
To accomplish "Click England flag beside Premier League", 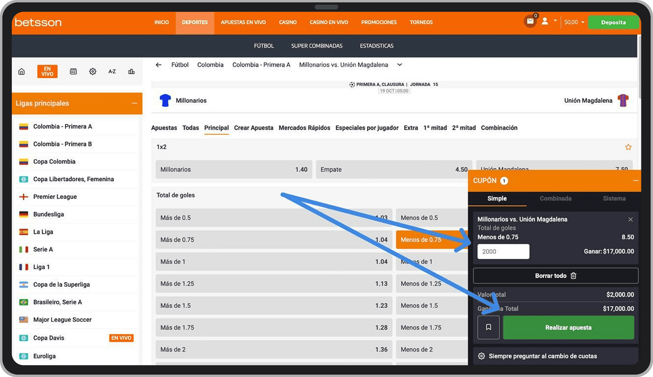I will coord(24,197).
